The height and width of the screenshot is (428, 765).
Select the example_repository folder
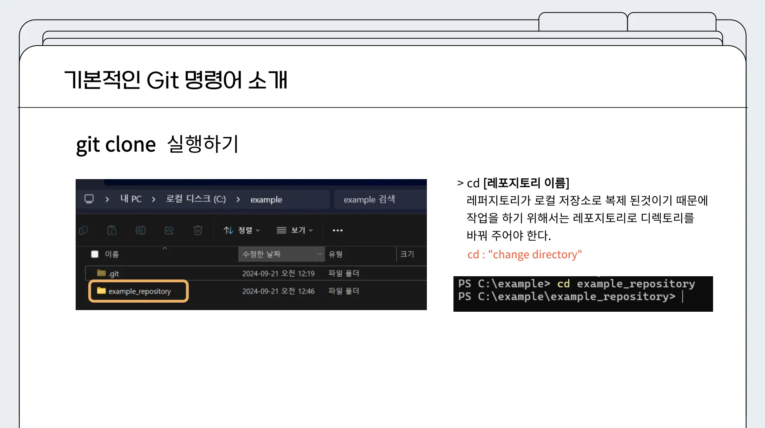[x=139, y=291]
